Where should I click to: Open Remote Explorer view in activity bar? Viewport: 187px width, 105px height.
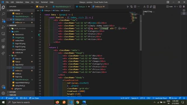3,34
